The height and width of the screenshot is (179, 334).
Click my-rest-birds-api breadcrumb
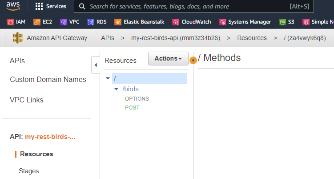[176, 38]
